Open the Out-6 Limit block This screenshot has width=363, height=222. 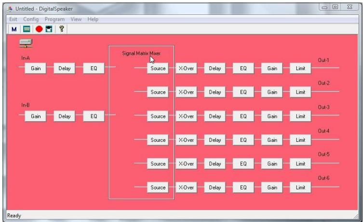(300, 187)
